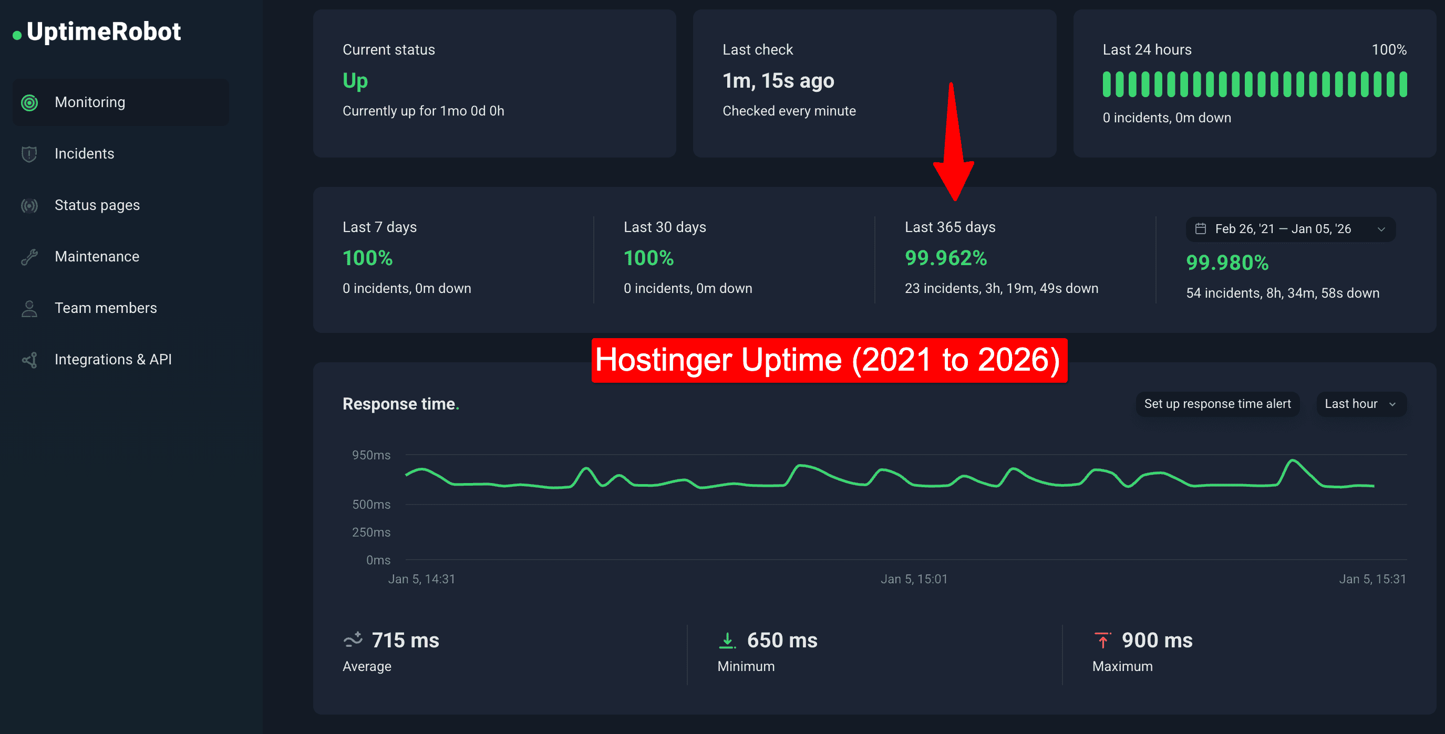Click the 'Jan 5, 15:01' axis label
Viewport: 1445px width, 734px height.
(x=914, y=579)
